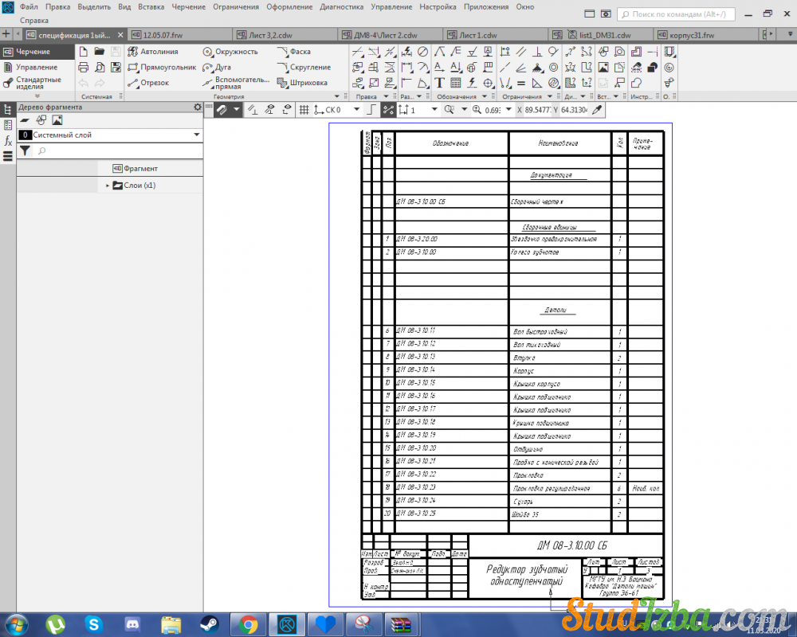Open the zoom scale dropdown arrow

coord(508,110)
